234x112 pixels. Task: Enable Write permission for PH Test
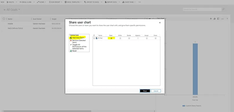tap(120, 38)
